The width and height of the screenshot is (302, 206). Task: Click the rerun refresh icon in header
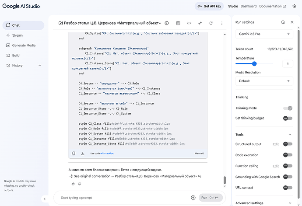pyautogui.click(x=211, y=23)
